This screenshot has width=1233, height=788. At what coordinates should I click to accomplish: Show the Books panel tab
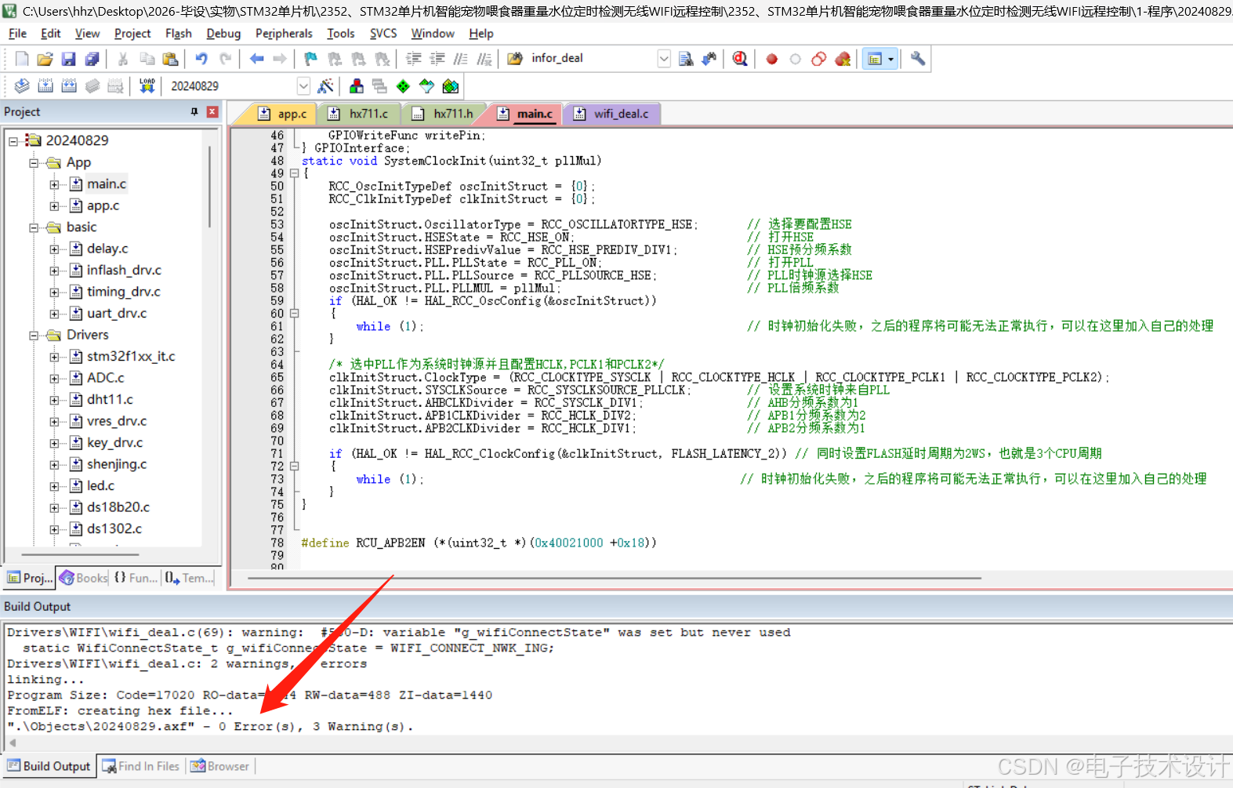(84, 578)
